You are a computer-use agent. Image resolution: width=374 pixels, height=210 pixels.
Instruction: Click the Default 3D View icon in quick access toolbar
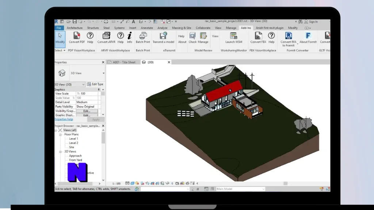(141, 22)
